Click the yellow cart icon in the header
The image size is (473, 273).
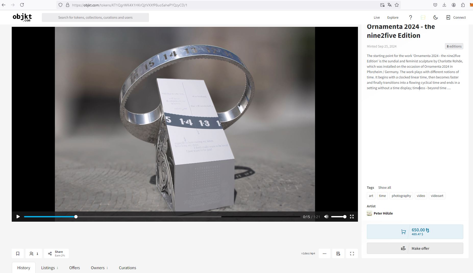coord(423,17)
